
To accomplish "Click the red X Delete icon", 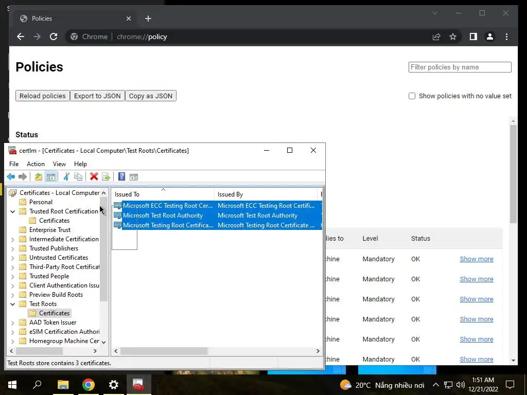I will [94, 177].
